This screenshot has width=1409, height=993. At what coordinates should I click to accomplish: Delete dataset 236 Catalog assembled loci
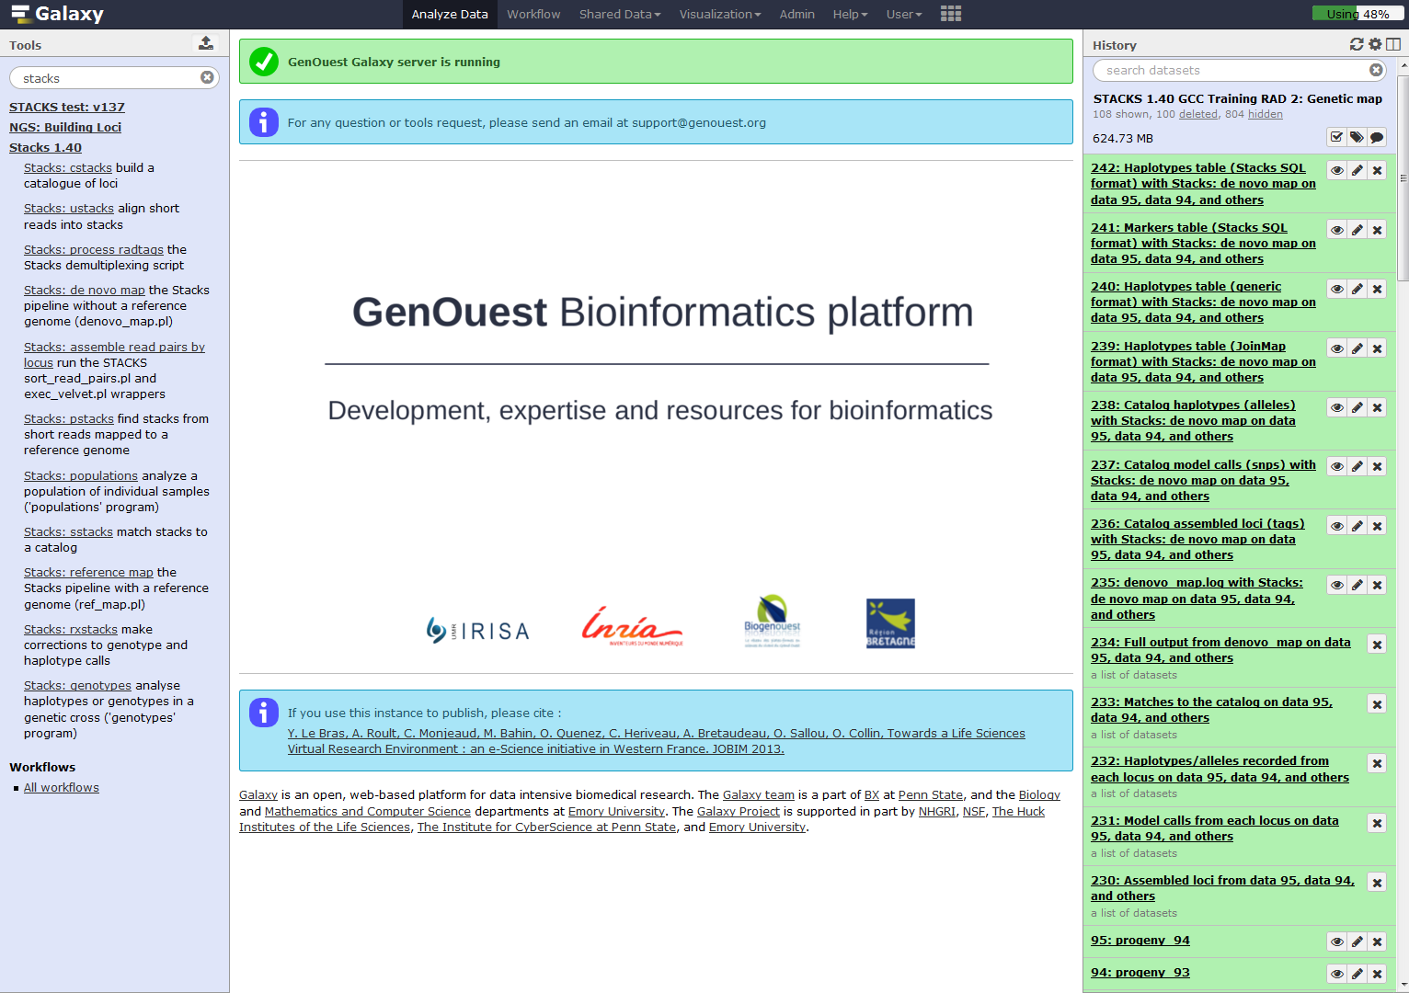[1378, 526]
